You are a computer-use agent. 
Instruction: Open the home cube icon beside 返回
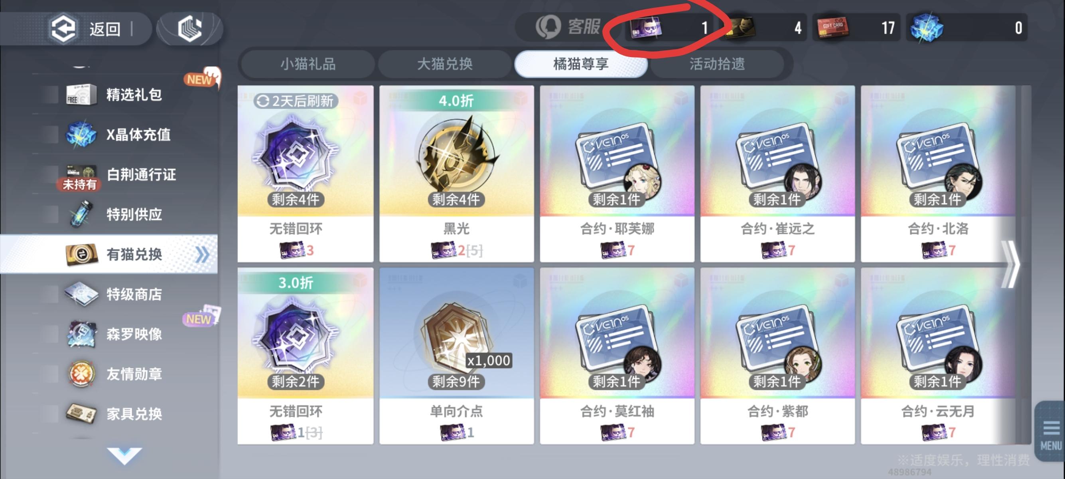pyautogui.click(x=190, y=29)
